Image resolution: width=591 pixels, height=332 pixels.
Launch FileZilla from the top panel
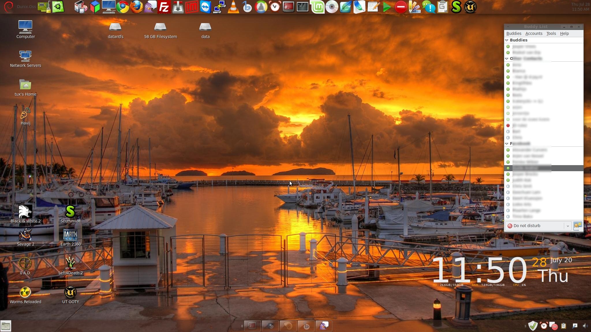164,7
